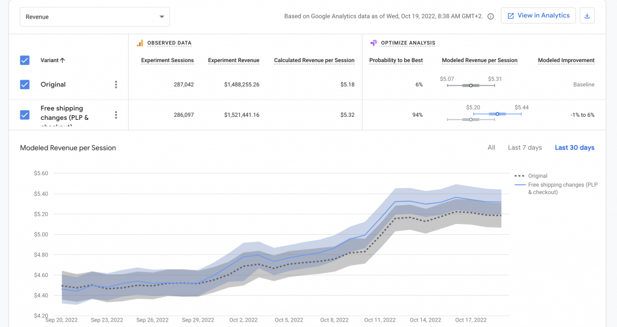The image size is (617, 327).
Task: Toggle the select-all variants checkbox
Action: tap(25, 60)
